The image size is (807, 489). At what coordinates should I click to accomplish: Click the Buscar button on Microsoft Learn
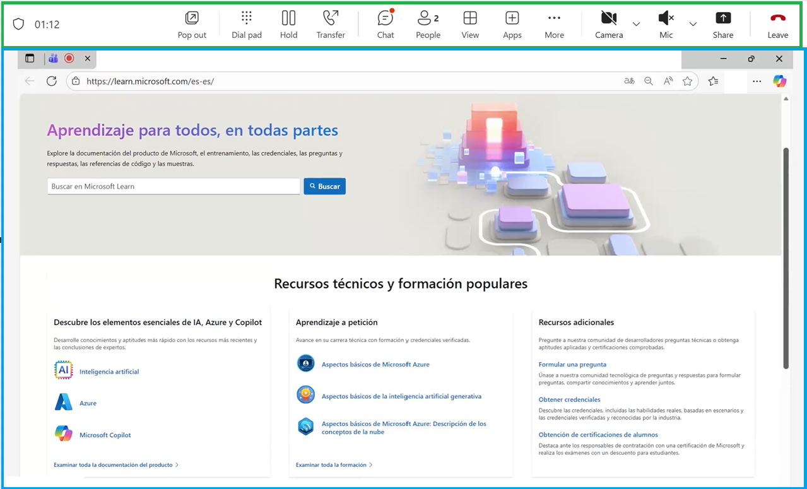tap(324, 186)
